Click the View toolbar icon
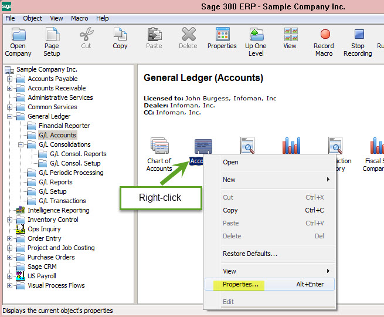This screenshot has height=317, width=384. tap(291, 34)
